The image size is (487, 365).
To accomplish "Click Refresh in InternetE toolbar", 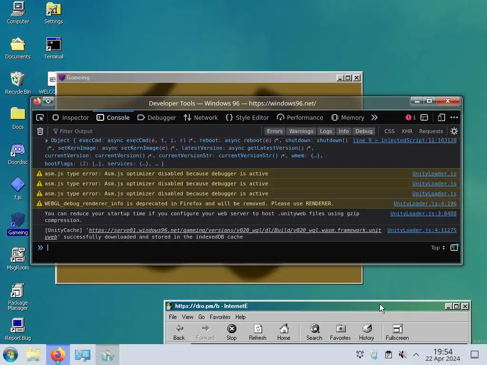I will (257, 332).
